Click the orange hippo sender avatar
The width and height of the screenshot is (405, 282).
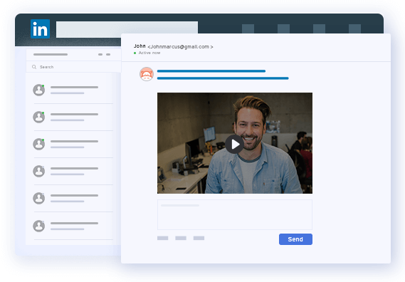(147, 74)
